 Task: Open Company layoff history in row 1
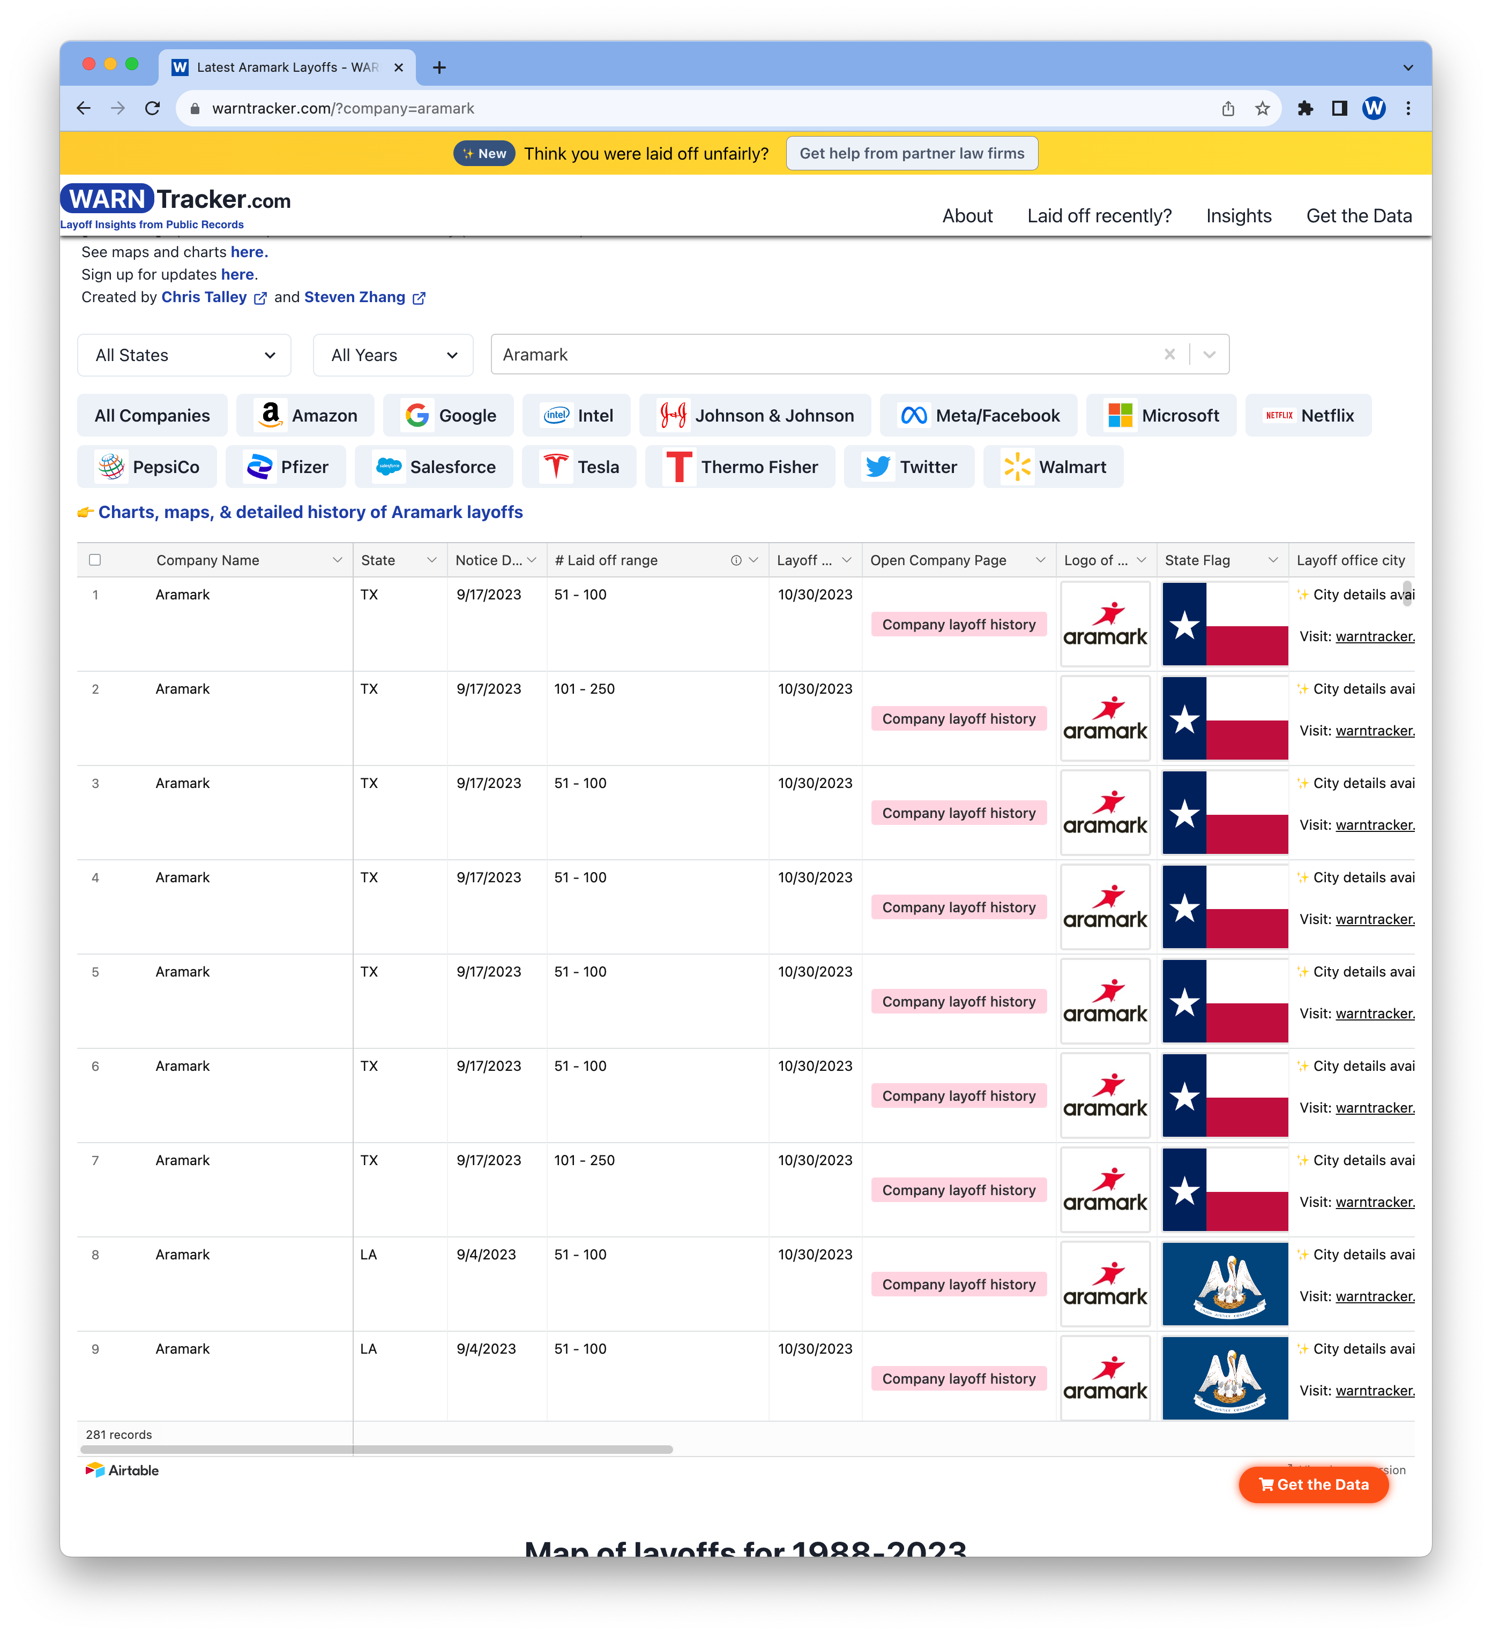click(x=959, y=624)
